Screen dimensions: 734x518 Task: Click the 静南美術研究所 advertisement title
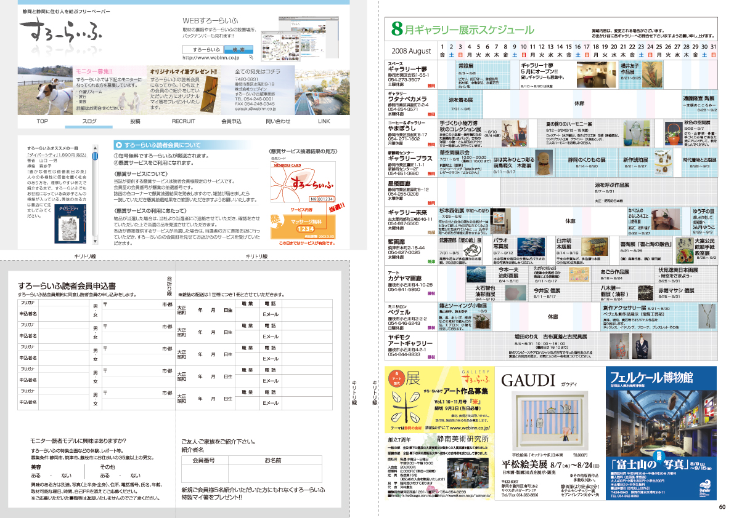click(x=462, y=439)
